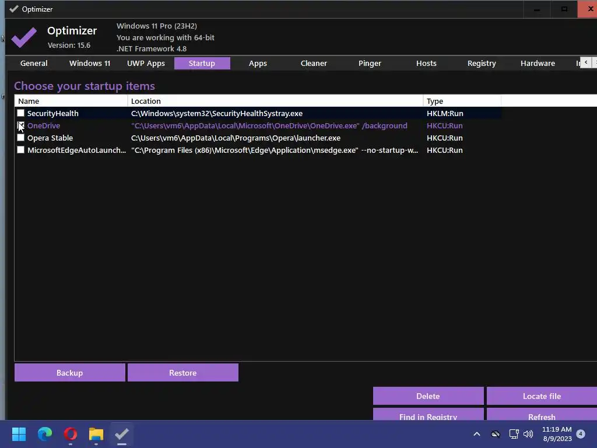The width and height of the screenshot is (597, 448).
Task: Open the Apps tab
Action: (x=258, y=63)
